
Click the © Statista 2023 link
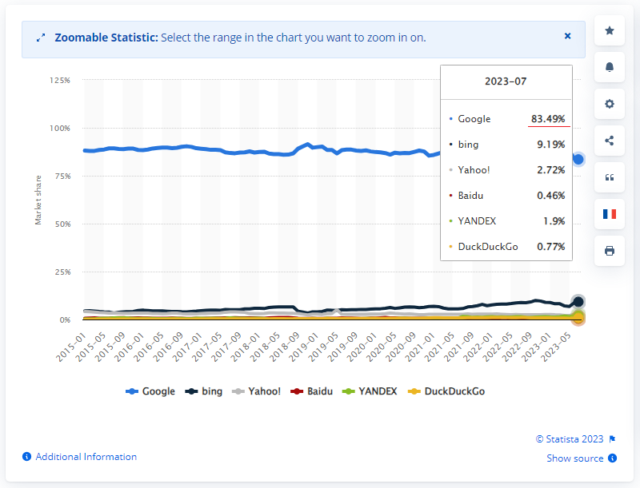coord(570,439)
